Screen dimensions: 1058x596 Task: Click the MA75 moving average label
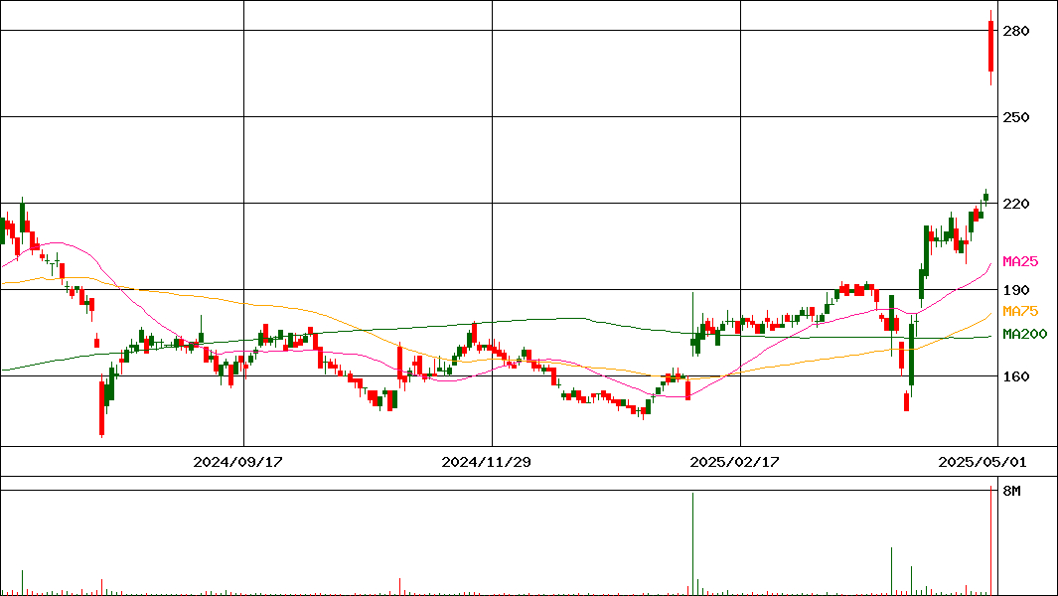[1020, 311]
